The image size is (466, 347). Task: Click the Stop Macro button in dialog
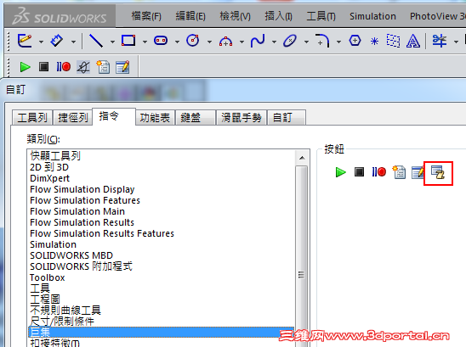[x=360, y=171]
